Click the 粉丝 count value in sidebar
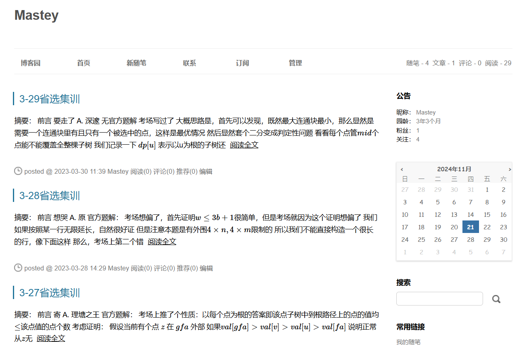The width and height of the screenshot is (525, 345). [x=418, y=131]
